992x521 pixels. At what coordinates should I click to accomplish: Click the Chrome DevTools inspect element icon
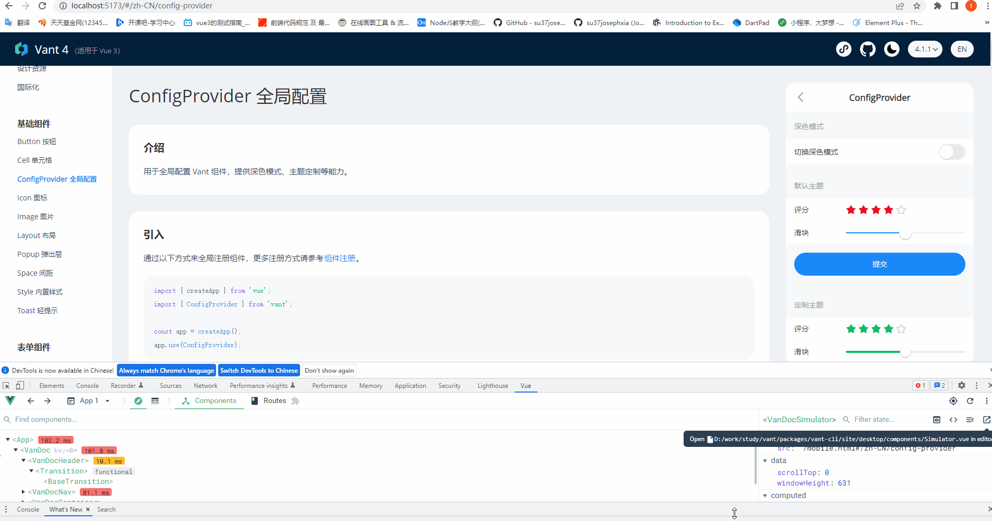6,386
